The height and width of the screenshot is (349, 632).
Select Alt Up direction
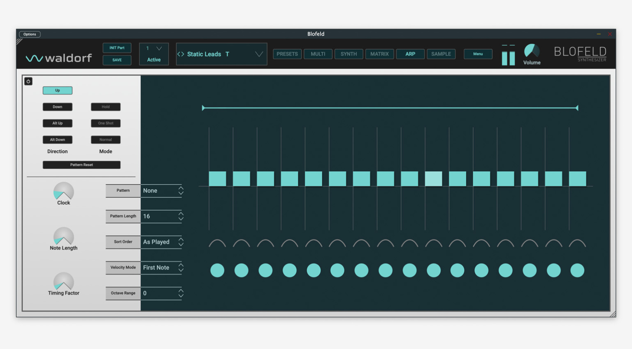tap(58, 123)
